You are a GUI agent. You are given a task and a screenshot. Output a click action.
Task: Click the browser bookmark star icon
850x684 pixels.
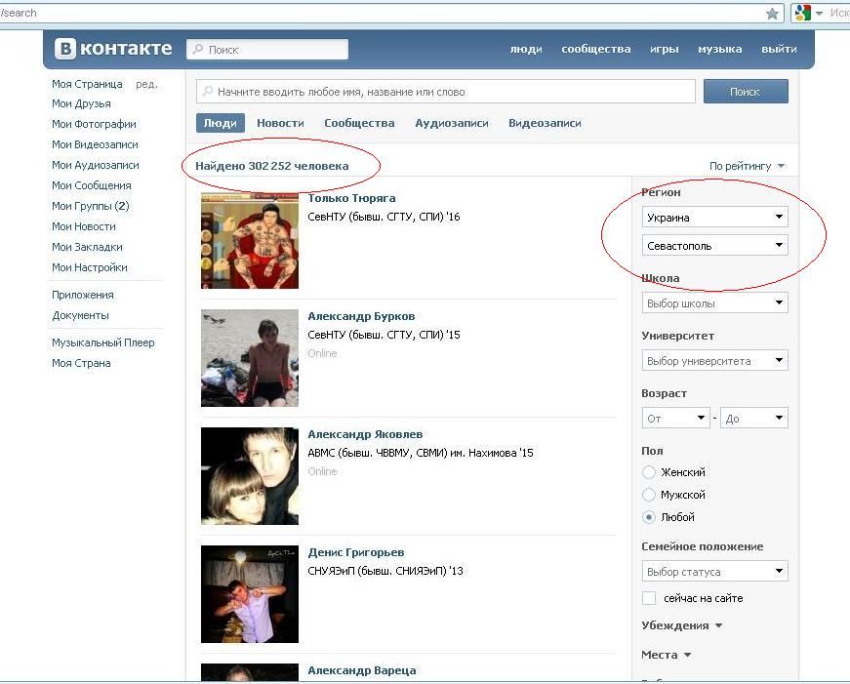[772, 14]
